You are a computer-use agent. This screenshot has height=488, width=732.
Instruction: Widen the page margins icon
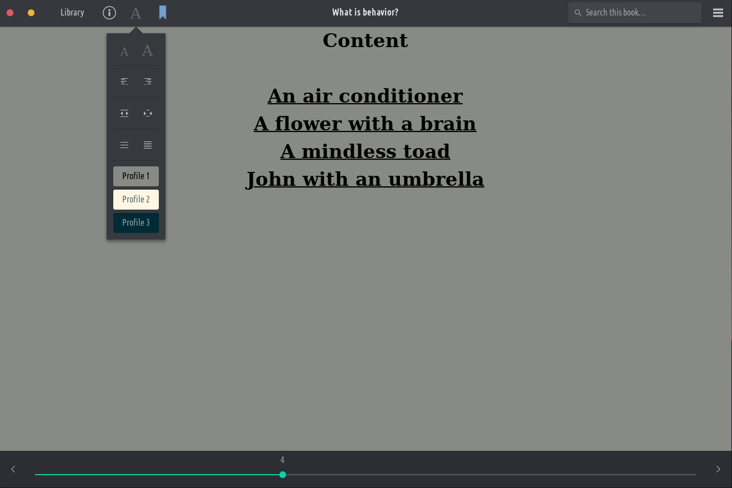click(124, 114)
